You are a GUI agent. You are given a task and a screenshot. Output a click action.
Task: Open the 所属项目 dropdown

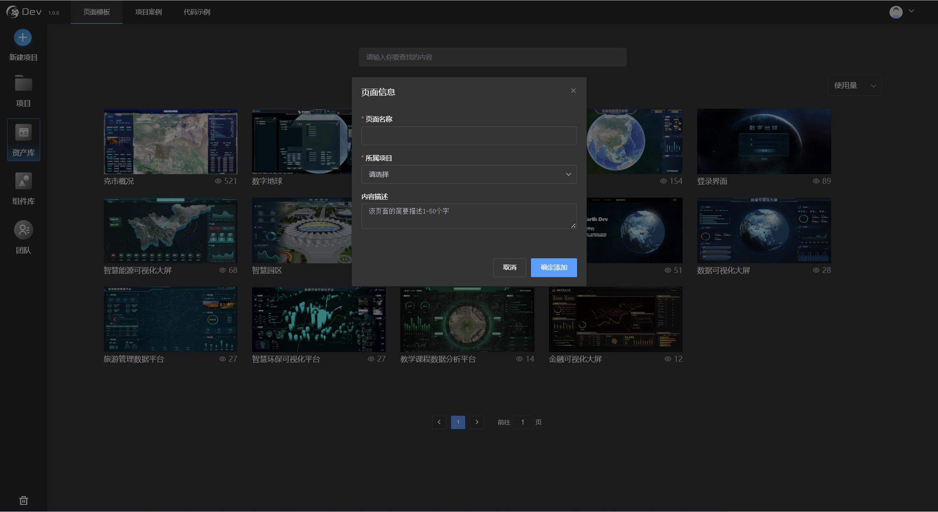click(x=469, y=174)
